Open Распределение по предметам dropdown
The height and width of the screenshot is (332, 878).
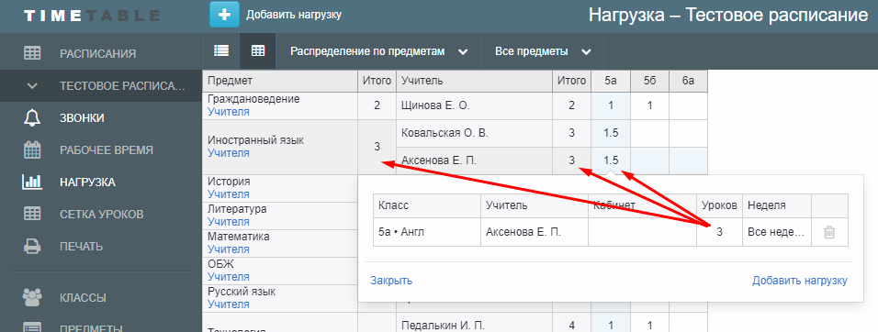click(x=378, y=51)
